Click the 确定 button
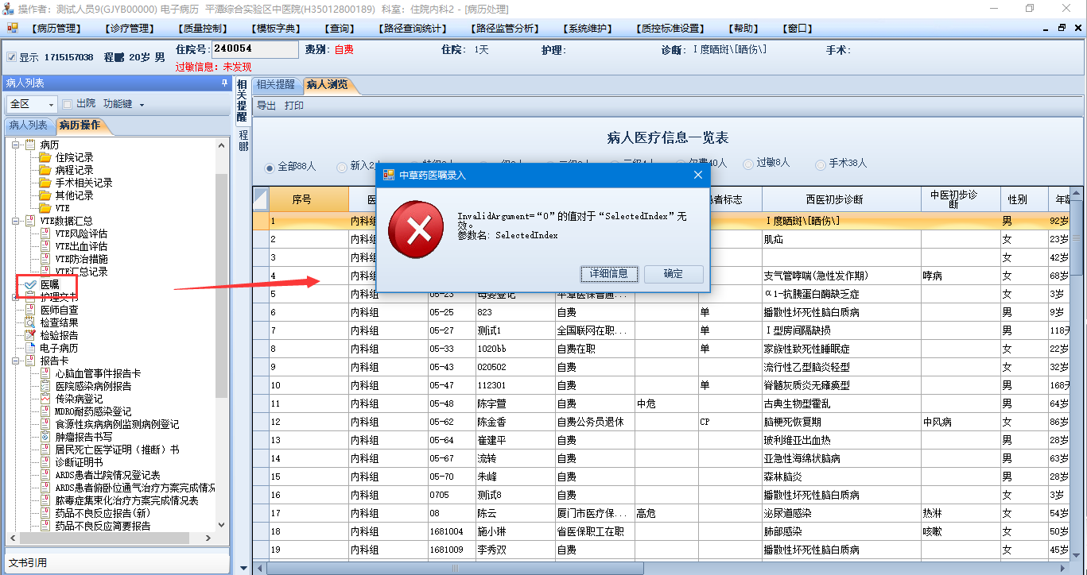This screenshot has height=575, width=1087. coord(674,274)
